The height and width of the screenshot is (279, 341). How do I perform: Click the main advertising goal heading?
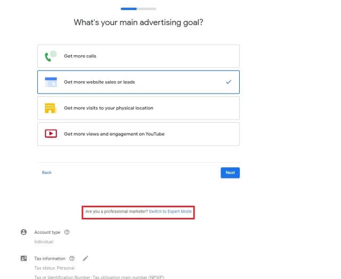click(139, 22)
